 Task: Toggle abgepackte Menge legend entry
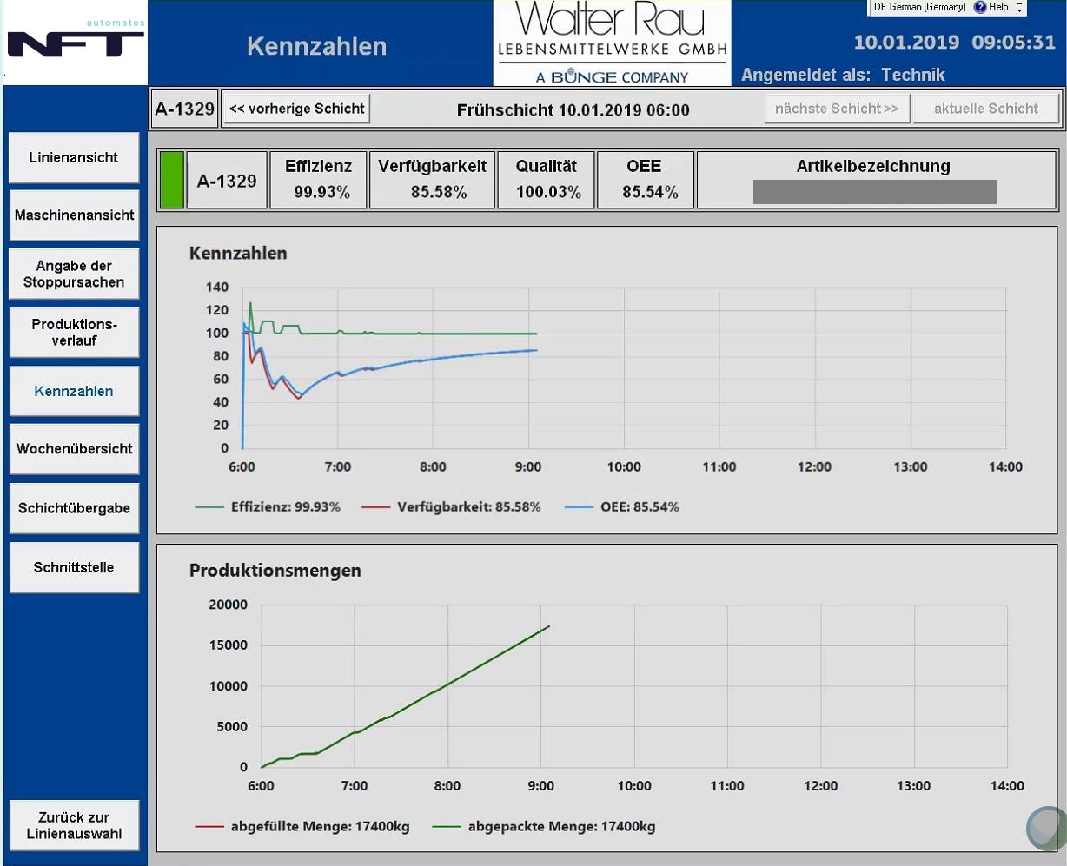(544, 827)
